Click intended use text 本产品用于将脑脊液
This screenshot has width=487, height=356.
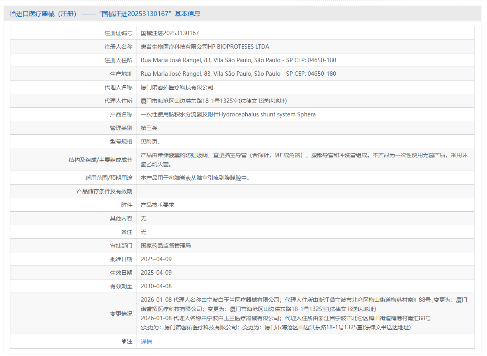click(x=196, y=178)
